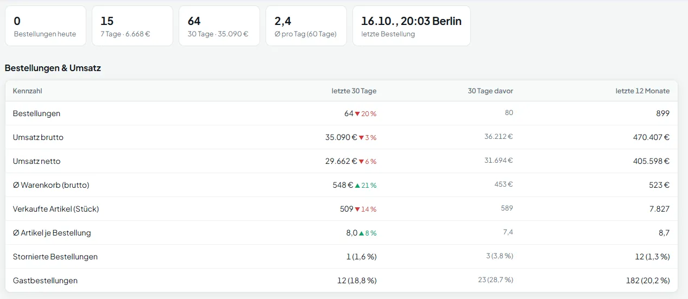The height and width of the screenshot is (299, 688).
Task: Click the '30 Tage davor' column header
Action: tap(490, 91)
